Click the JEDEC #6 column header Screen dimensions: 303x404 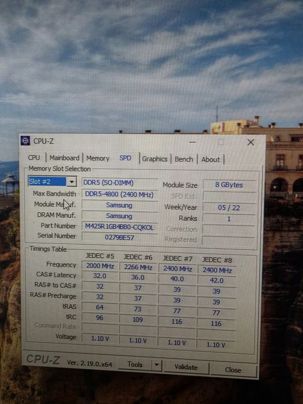point(138,257)
